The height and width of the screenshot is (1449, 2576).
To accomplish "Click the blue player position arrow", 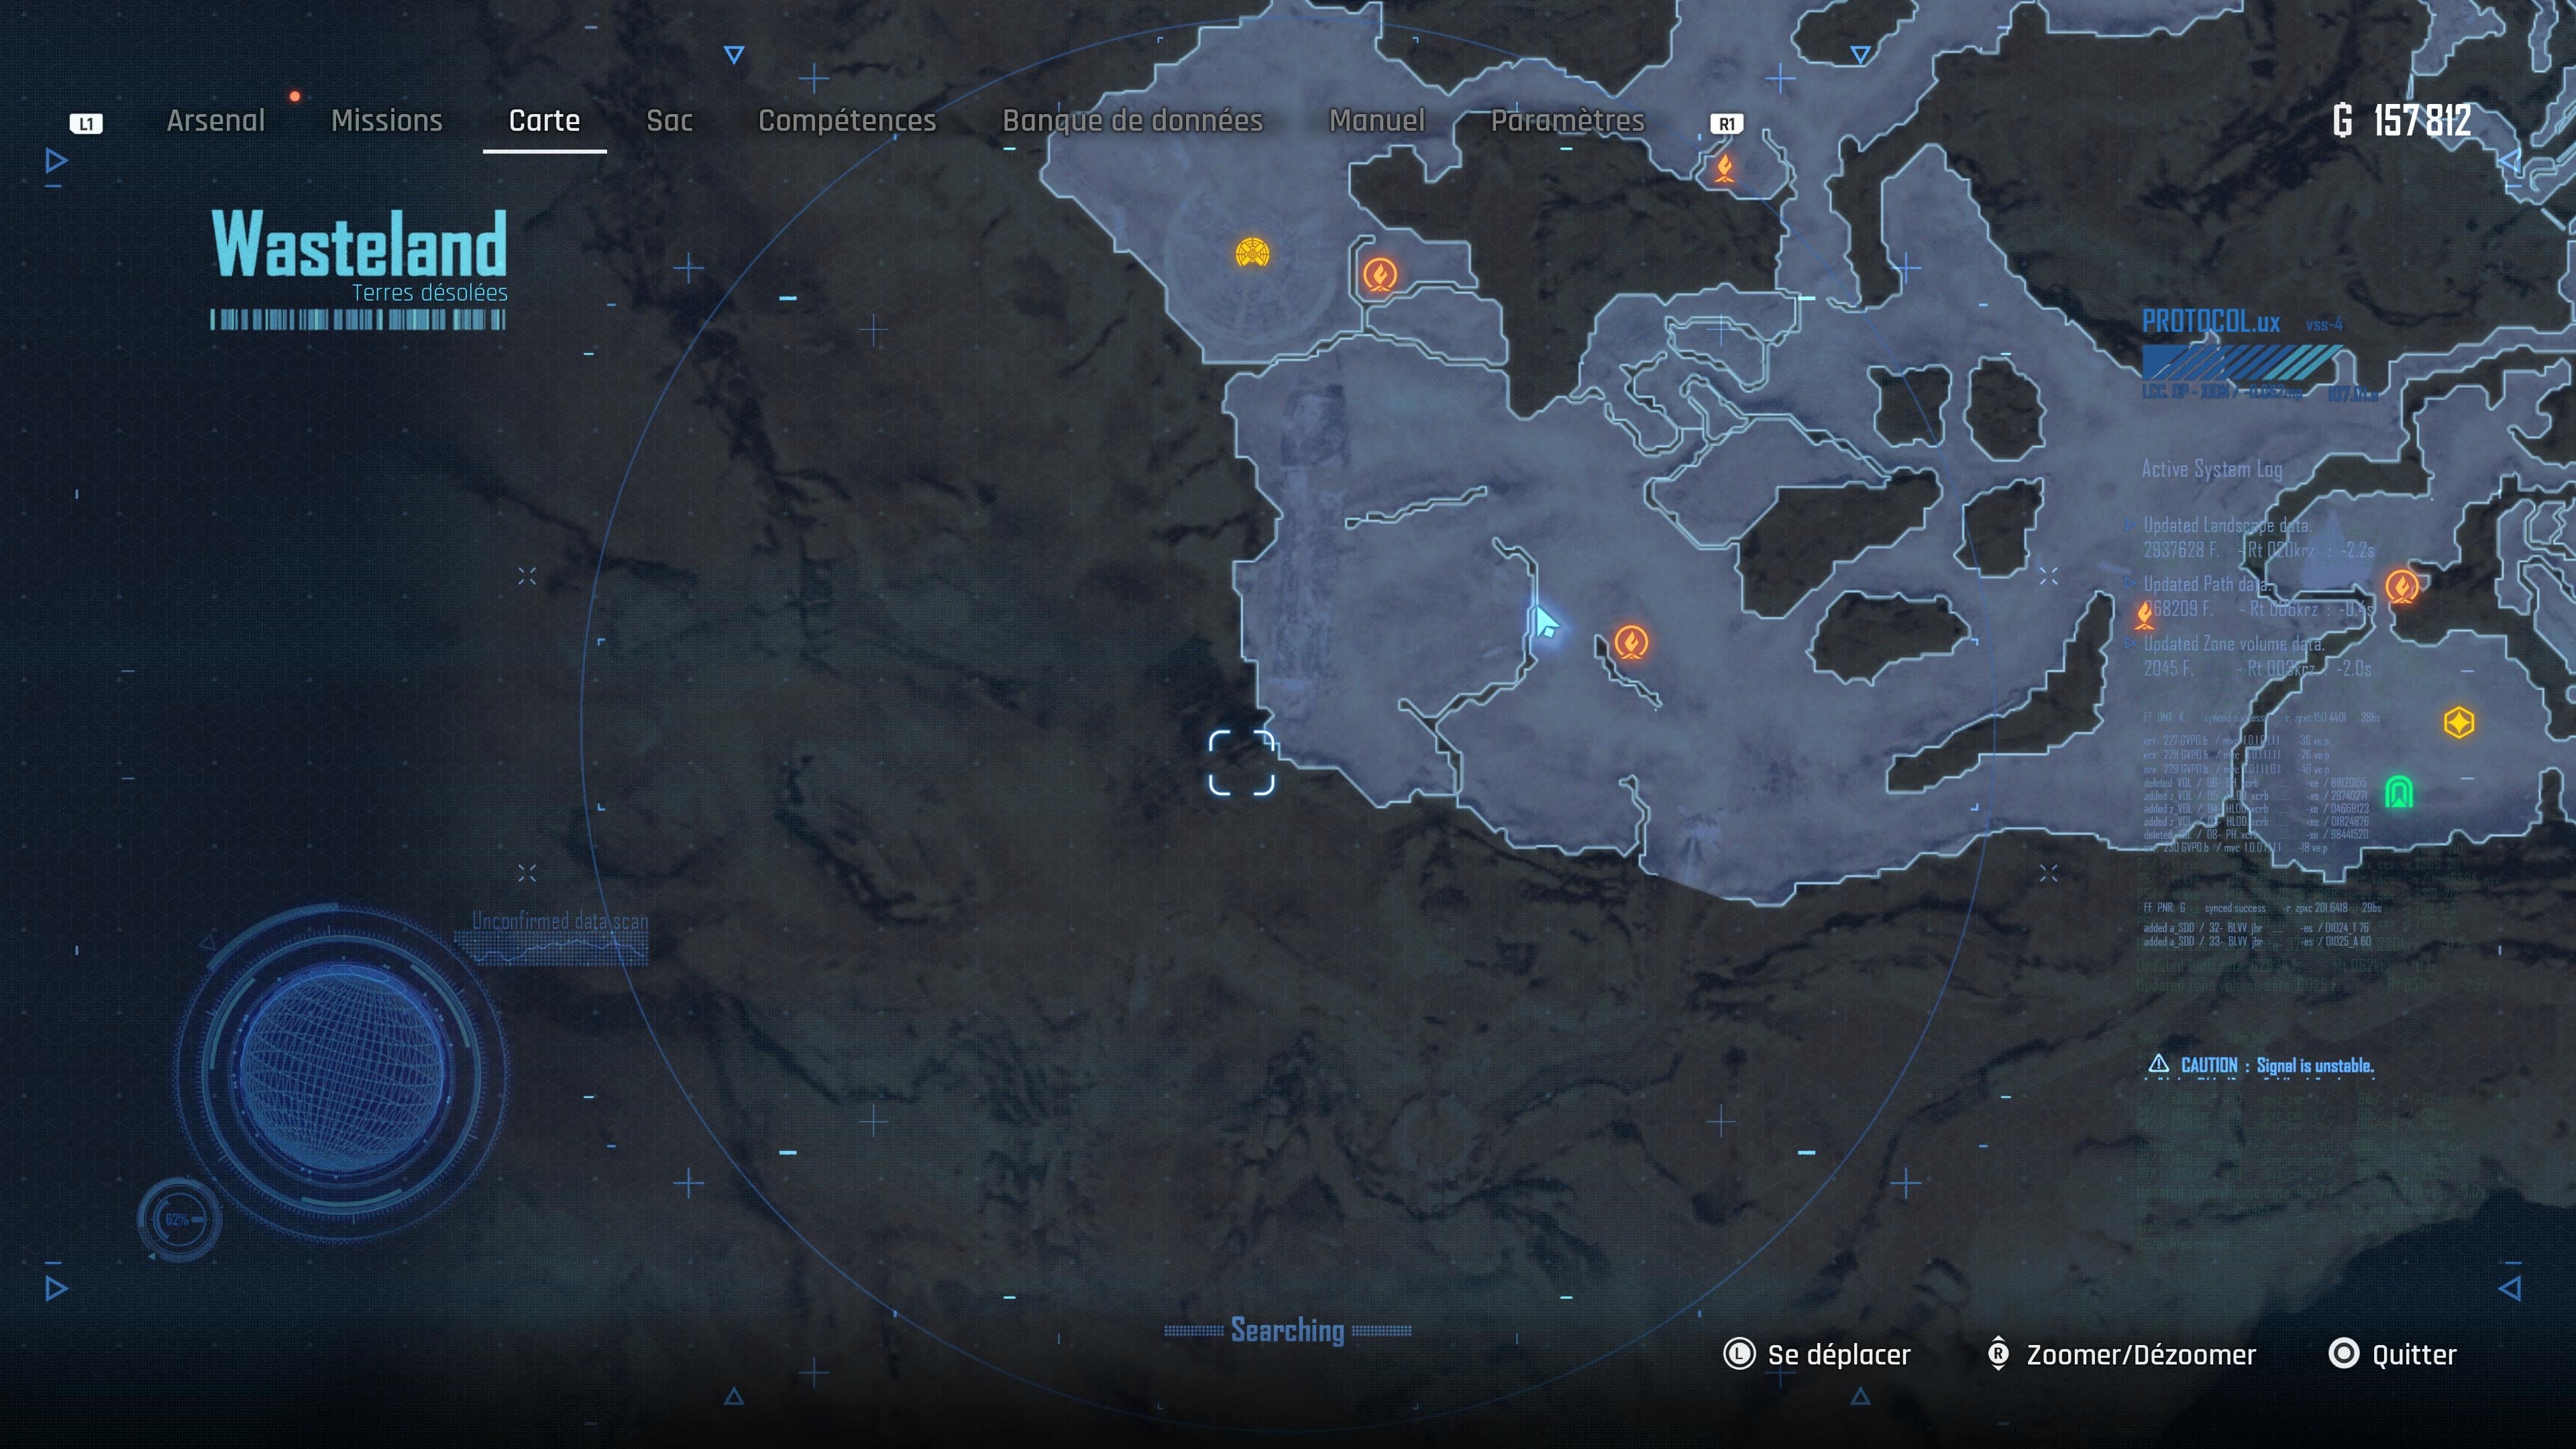I will [x=1545, y=621].
